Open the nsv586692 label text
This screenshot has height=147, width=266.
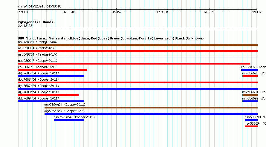[250, 98]
